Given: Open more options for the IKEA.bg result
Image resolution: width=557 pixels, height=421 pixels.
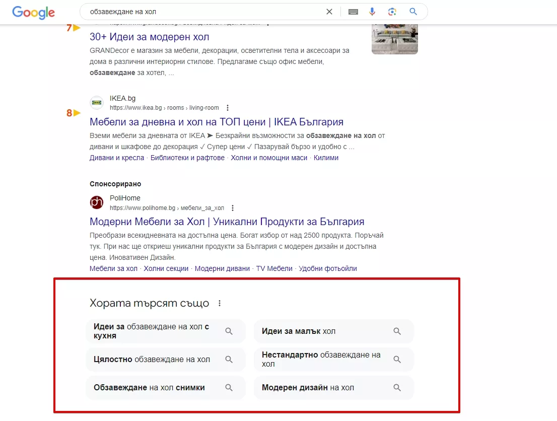Looking at the screenshot, I should (228, 108).
